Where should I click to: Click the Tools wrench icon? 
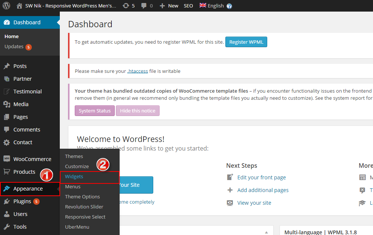click(7, 227)
